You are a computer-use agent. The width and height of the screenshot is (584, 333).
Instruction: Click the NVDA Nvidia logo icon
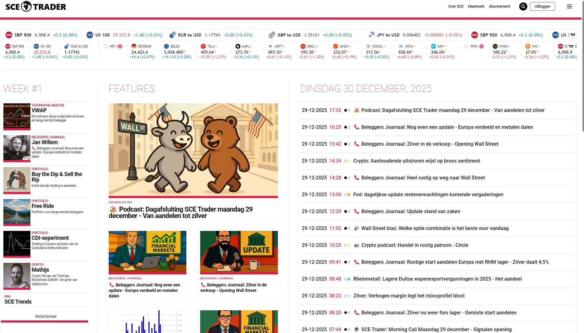click(495, 46)
